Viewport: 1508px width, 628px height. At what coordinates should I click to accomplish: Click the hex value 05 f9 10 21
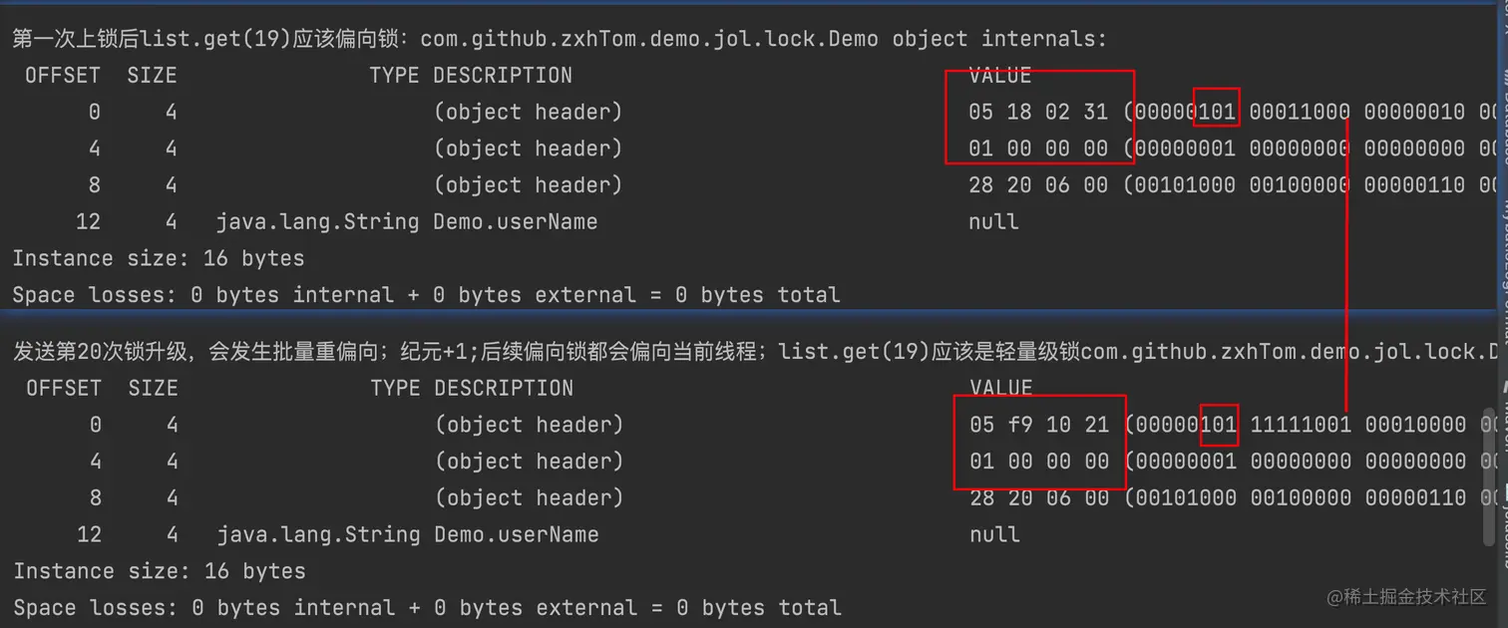click(x=1039, y=425)
